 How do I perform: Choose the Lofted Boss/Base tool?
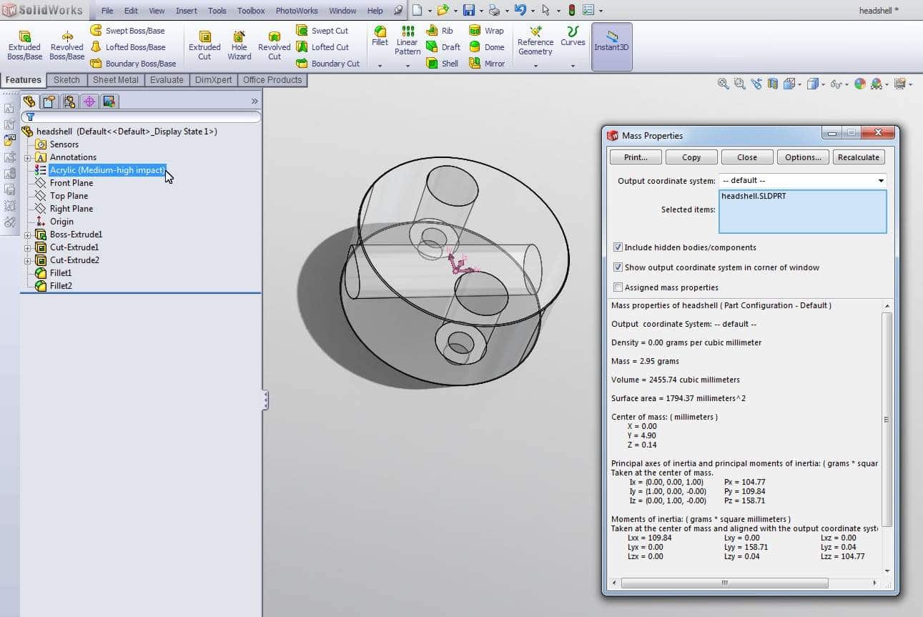(x=127, y=47)
